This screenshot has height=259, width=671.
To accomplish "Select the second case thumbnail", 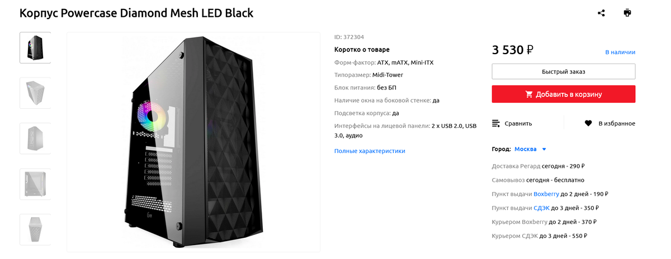I will point(35,93).
